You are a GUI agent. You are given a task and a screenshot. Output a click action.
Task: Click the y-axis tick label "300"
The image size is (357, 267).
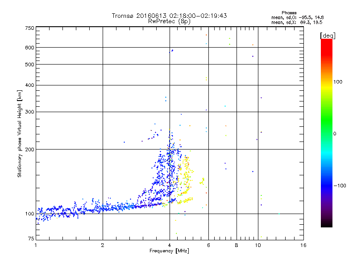click(29, 112)
